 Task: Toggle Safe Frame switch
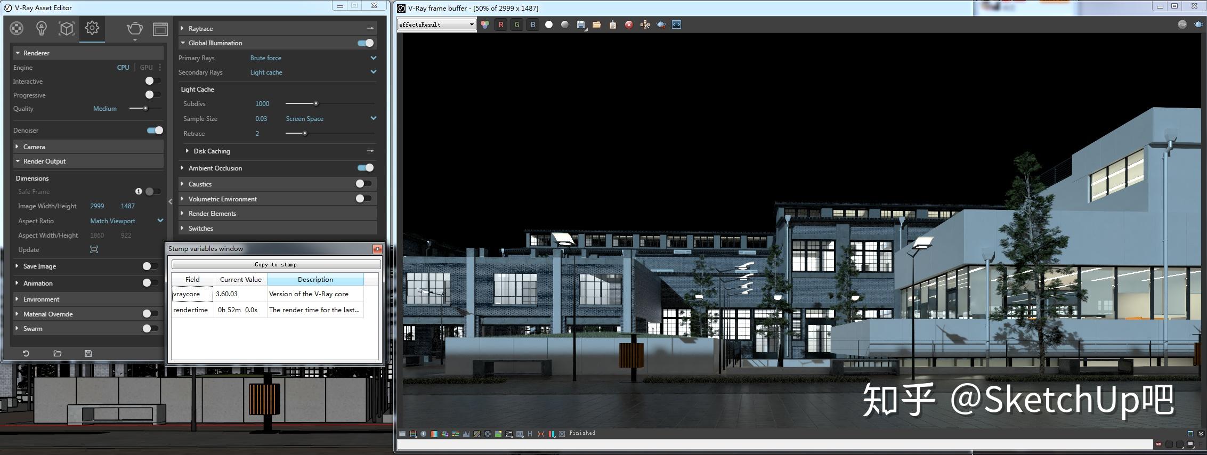point(153,191)
